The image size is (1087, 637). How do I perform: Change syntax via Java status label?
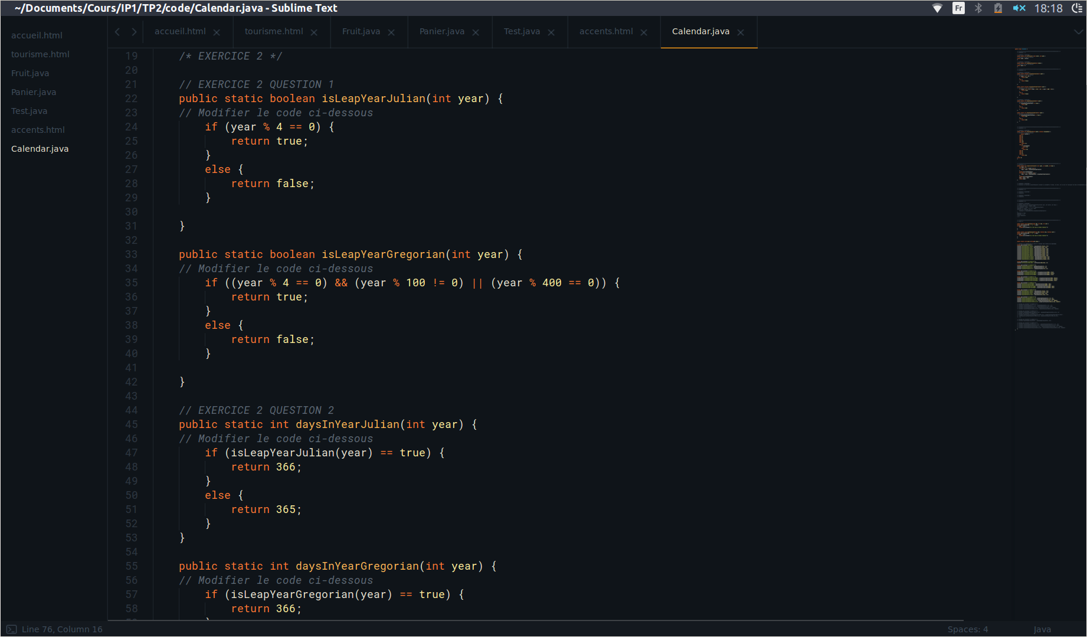click(1042, 629)
